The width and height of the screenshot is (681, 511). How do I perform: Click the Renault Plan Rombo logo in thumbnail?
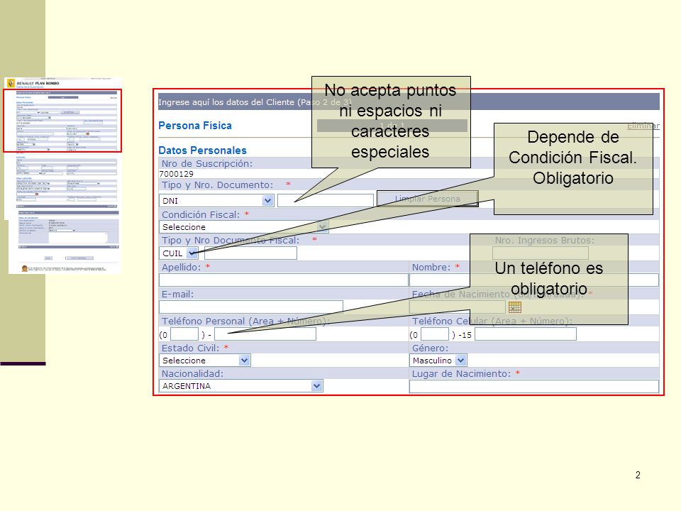coord(33,83)
